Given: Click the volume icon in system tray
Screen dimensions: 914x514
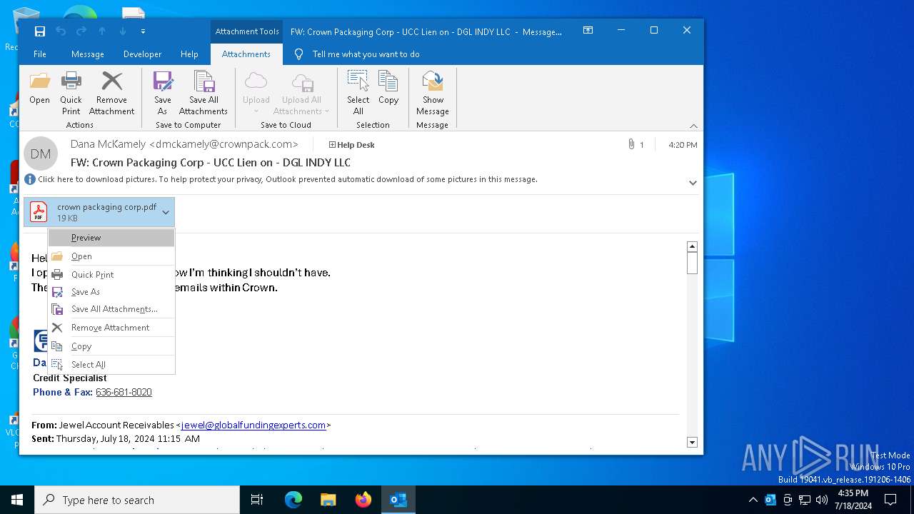Looking at the screenshot, I should 822,500.
